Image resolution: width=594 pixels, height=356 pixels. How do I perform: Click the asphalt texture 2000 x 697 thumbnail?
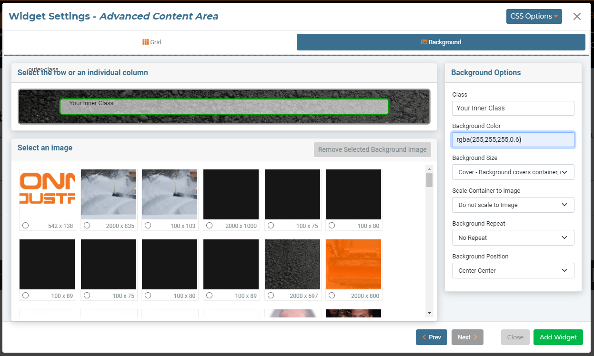click(x=292, y=264)
